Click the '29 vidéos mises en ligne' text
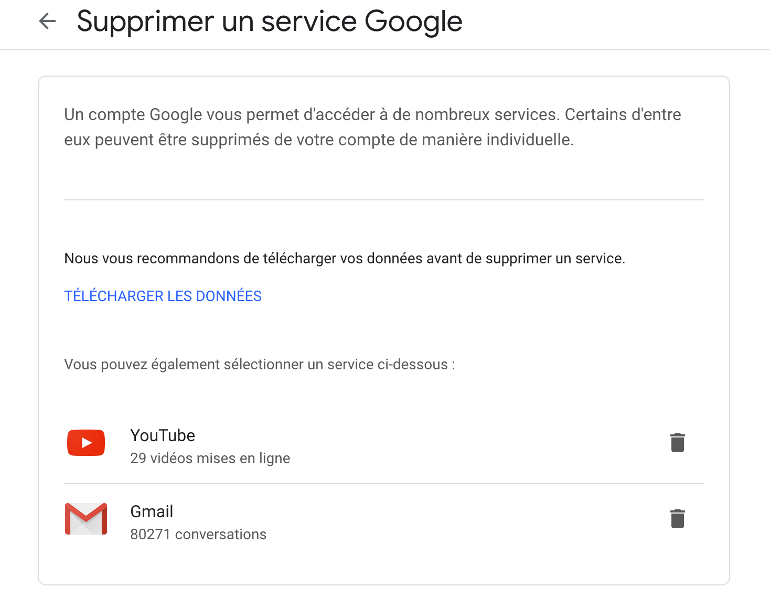Screen dimensions: 770x598 tap(210, 458)
